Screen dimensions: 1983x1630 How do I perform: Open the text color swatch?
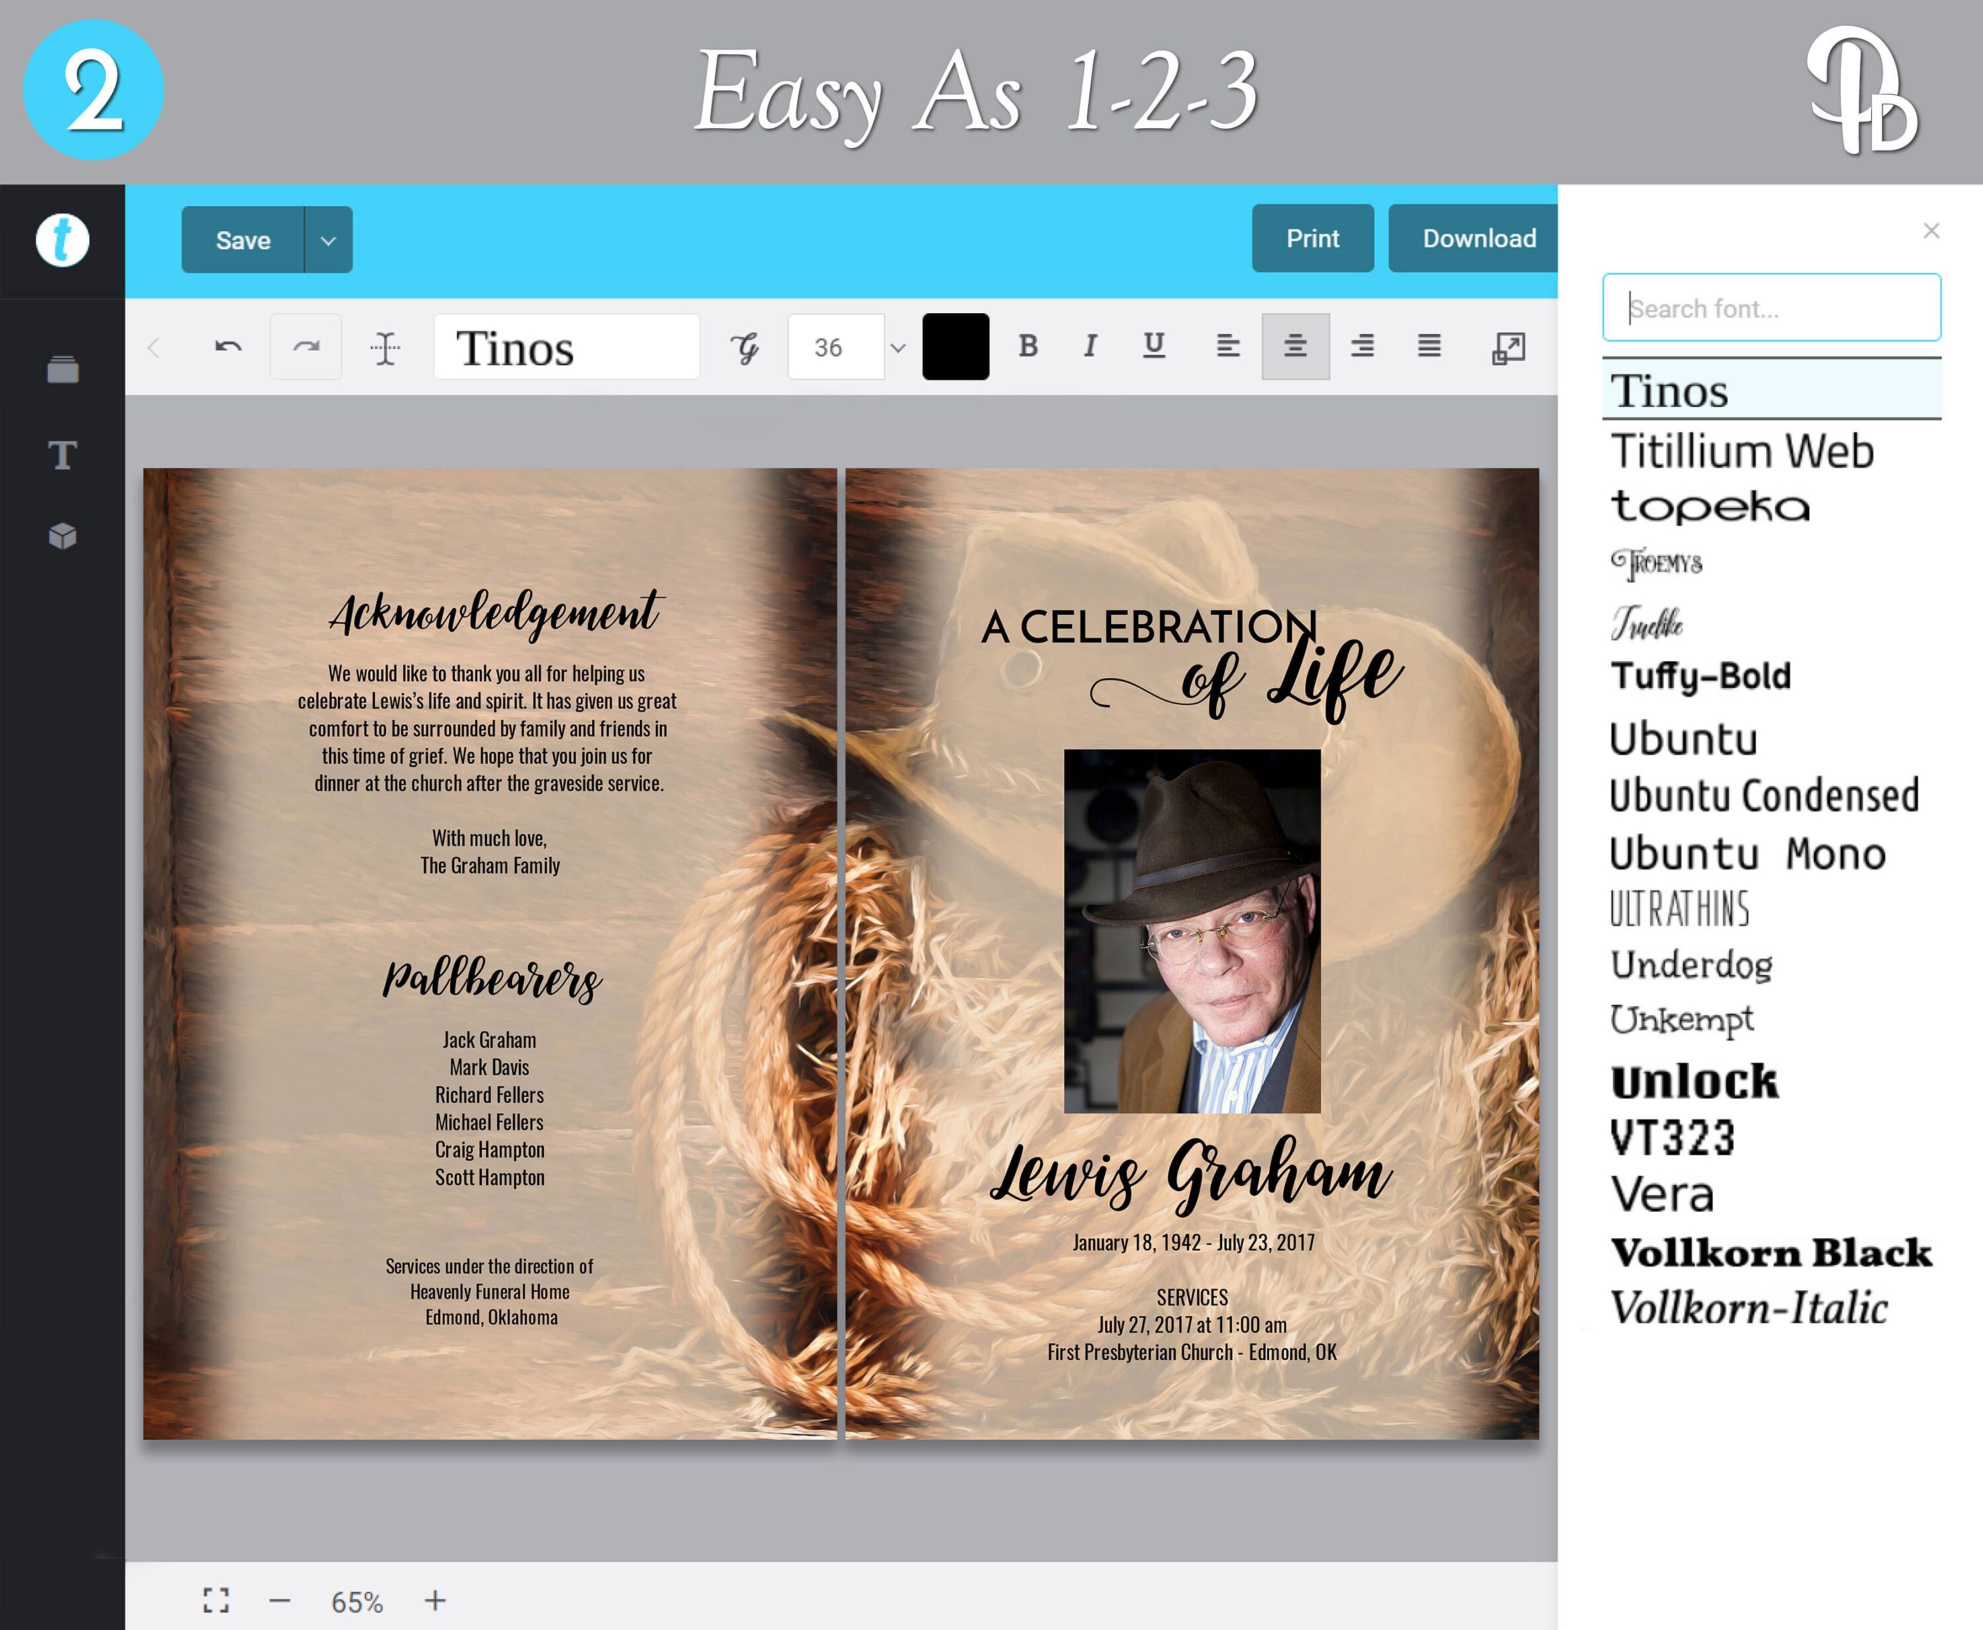[x=955, y=346]
